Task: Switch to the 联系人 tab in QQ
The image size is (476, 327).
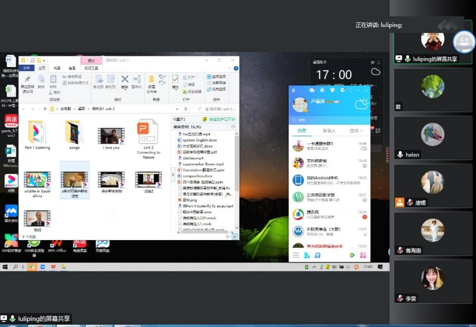Action: coord(329,131)
